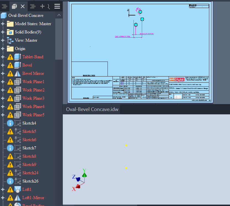This screenshot has width=230, height=206.
Task: Click the Tablet-Band extrude icon
Action: 18,57
